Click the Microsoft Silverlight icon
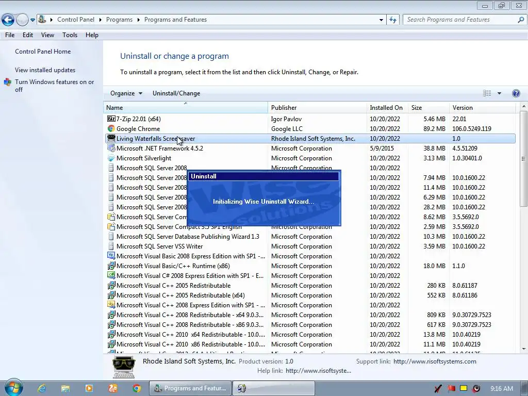528x396 pixels. (111, 158)
